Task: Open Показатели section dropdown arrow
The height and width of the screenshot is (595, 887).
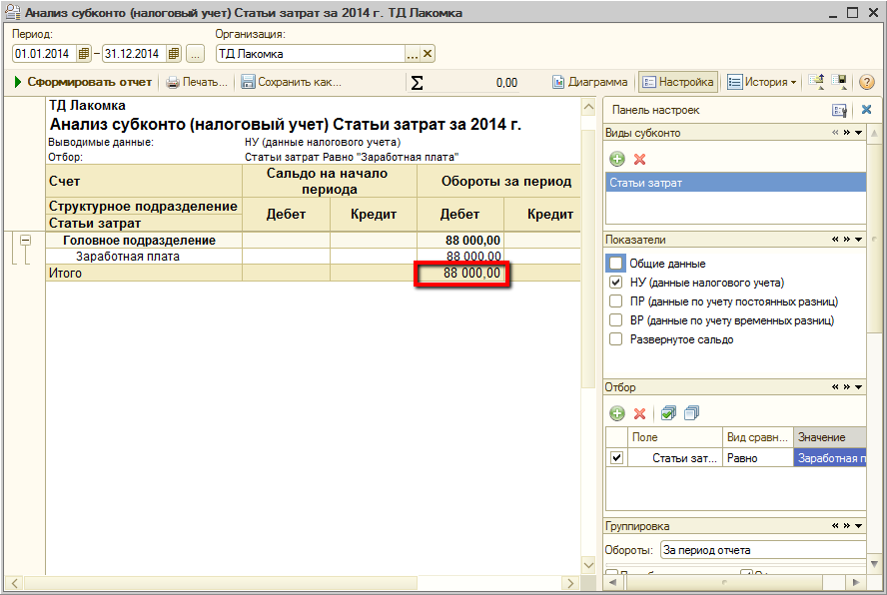Action: (x=858, y=240)
